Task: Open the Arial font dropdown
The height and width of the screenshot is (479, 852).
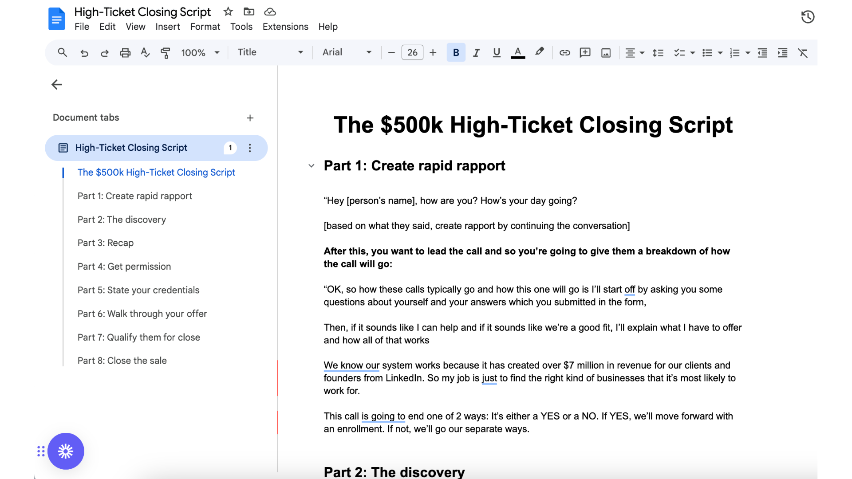Action: 347,52
